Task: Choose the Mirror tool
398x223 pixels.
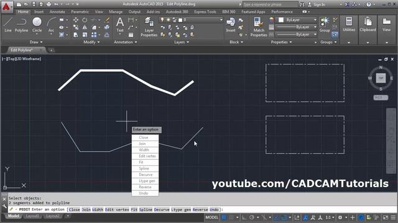Action: [85, 27]
